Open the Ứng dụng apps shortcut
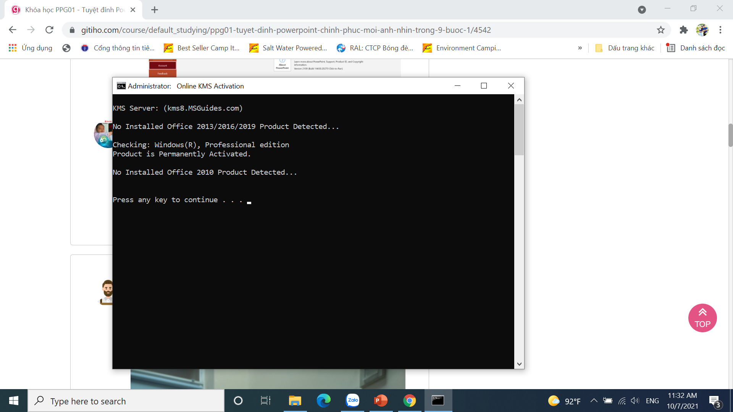Screen dimensions: 733x412 31,48
